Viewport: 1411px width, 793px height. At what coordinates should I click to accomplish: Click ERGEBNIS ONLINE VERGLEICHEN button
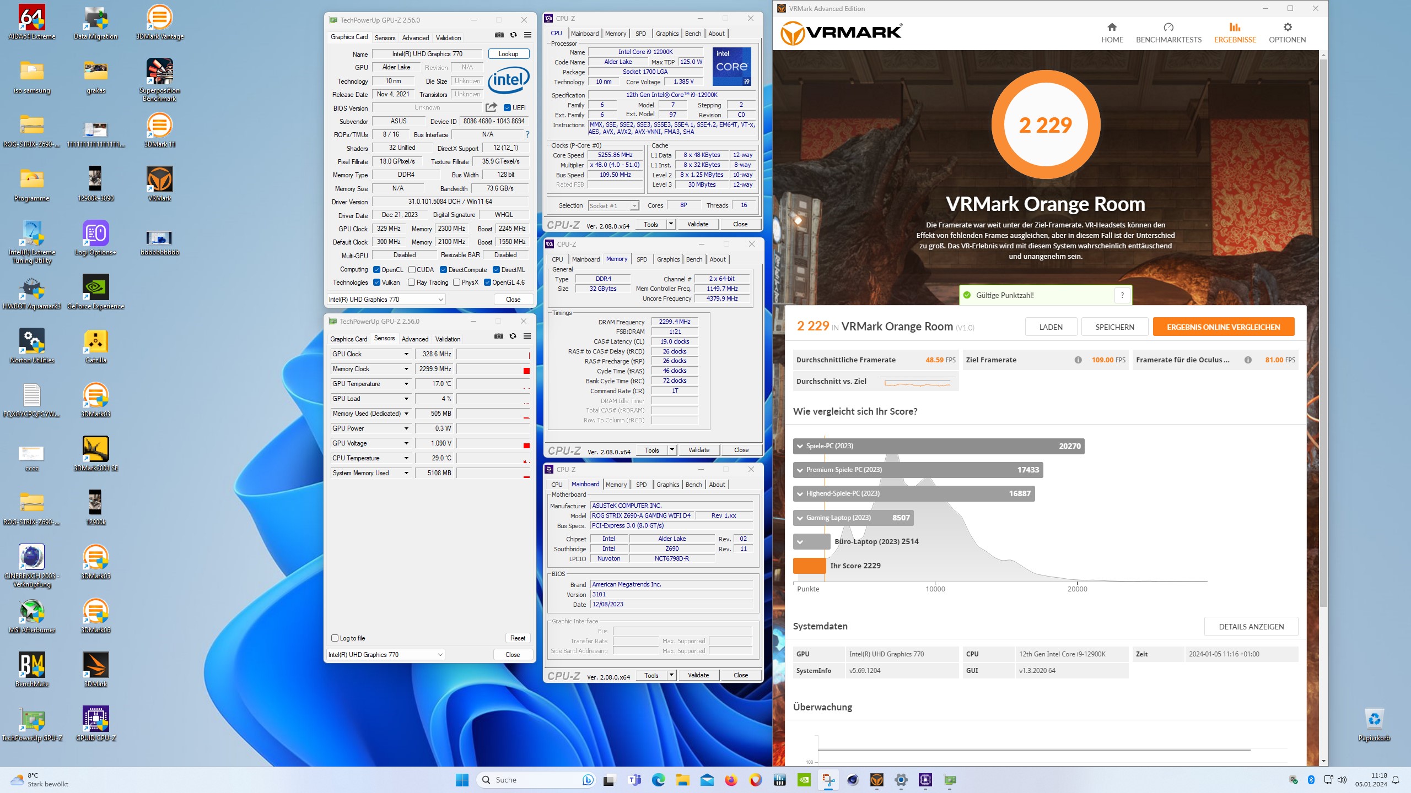(x=1223, y=327)
